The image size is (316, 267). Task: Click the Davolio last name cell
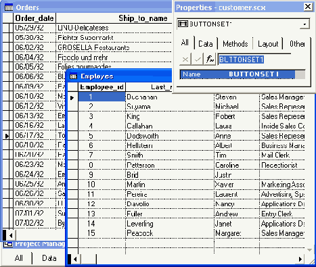[x=170, y=204]
